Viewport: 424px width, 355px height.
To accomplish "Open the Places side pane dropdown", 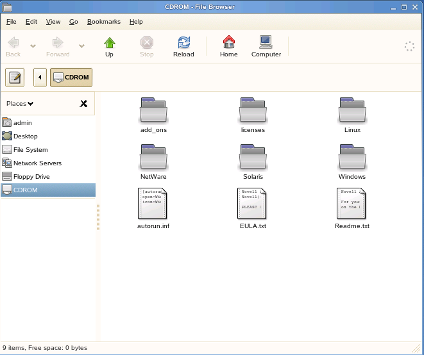I will (20, 104).
